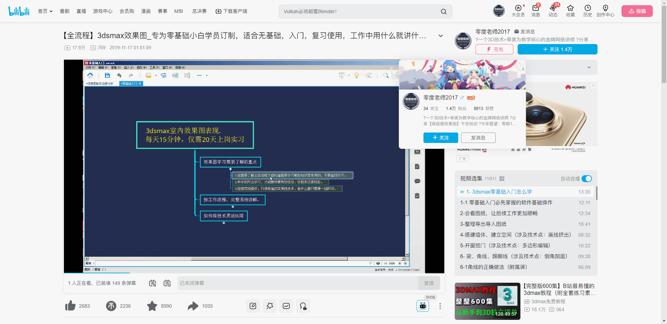The height and width of the screenshot is (324, 667).
Task: Click the chart-trend icon below video
Action: tap(286, 306)
